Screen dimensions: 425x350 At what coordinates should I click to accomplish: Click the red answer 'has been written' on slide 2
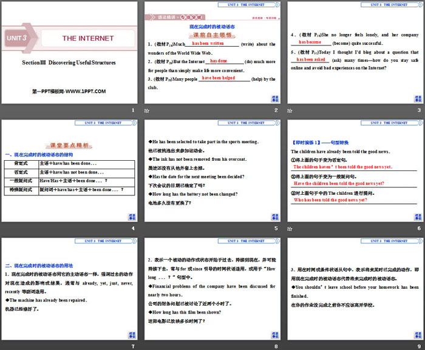point(208,44)
